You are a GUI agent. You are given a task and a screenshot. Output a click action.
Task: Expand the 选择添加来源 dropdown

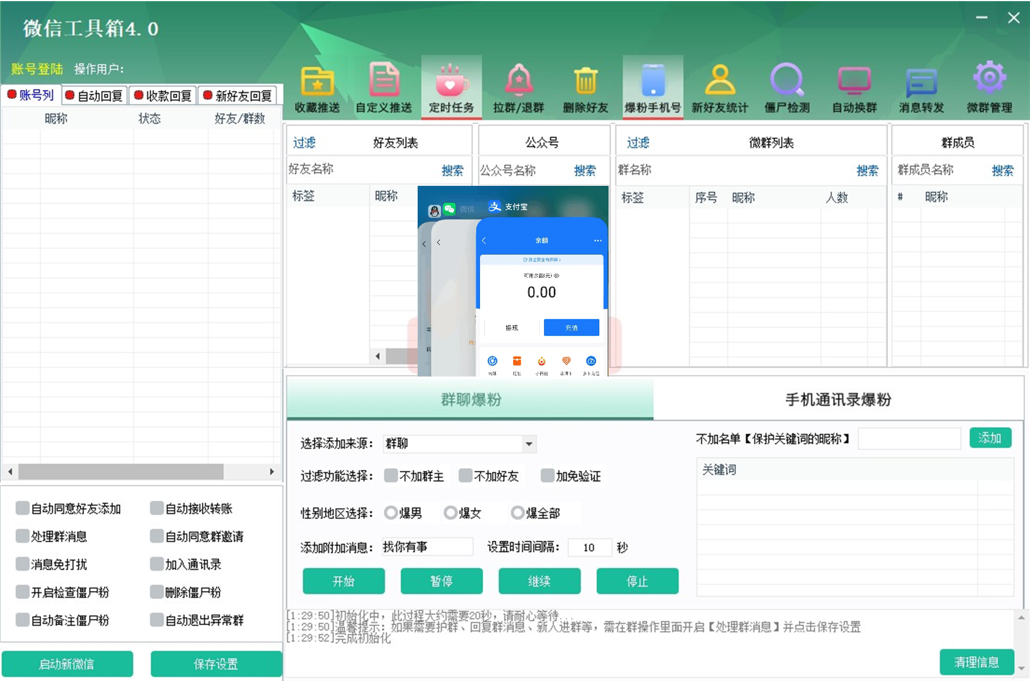(x=529, y=444)
